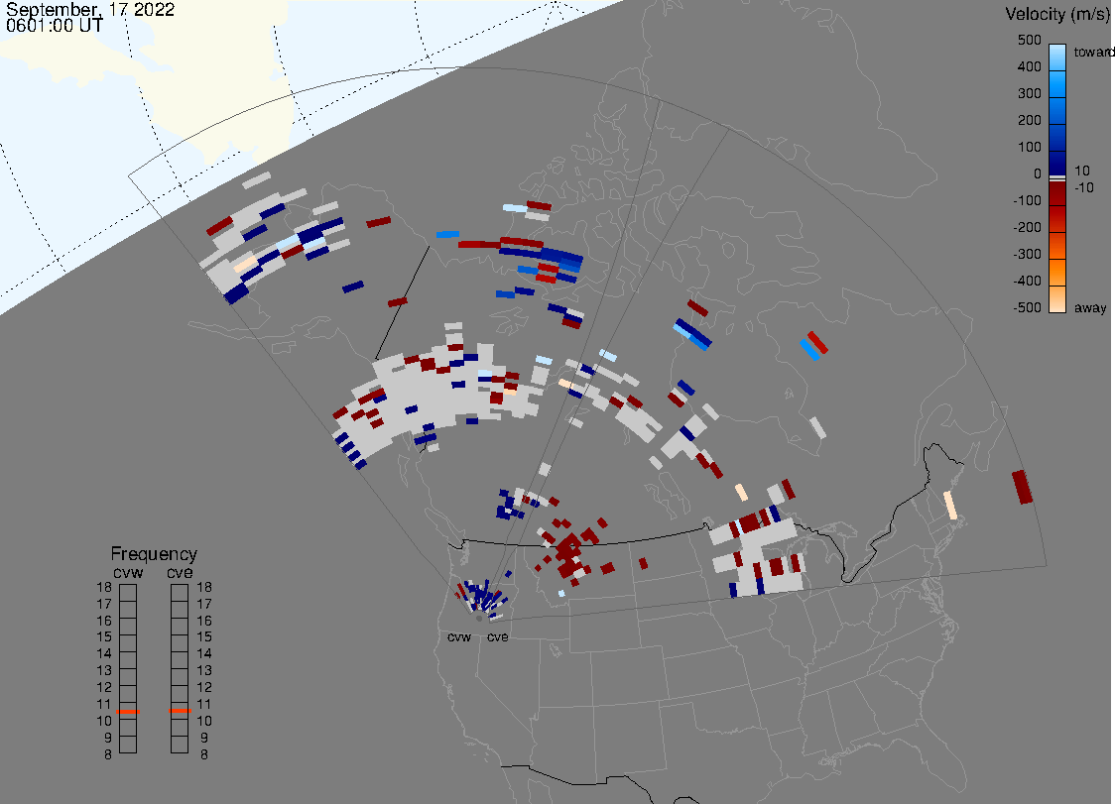This screenshot has width=1115, height=804.
Task: Click the 'cve' radar label on the map
Action: (x=498, y=636)
